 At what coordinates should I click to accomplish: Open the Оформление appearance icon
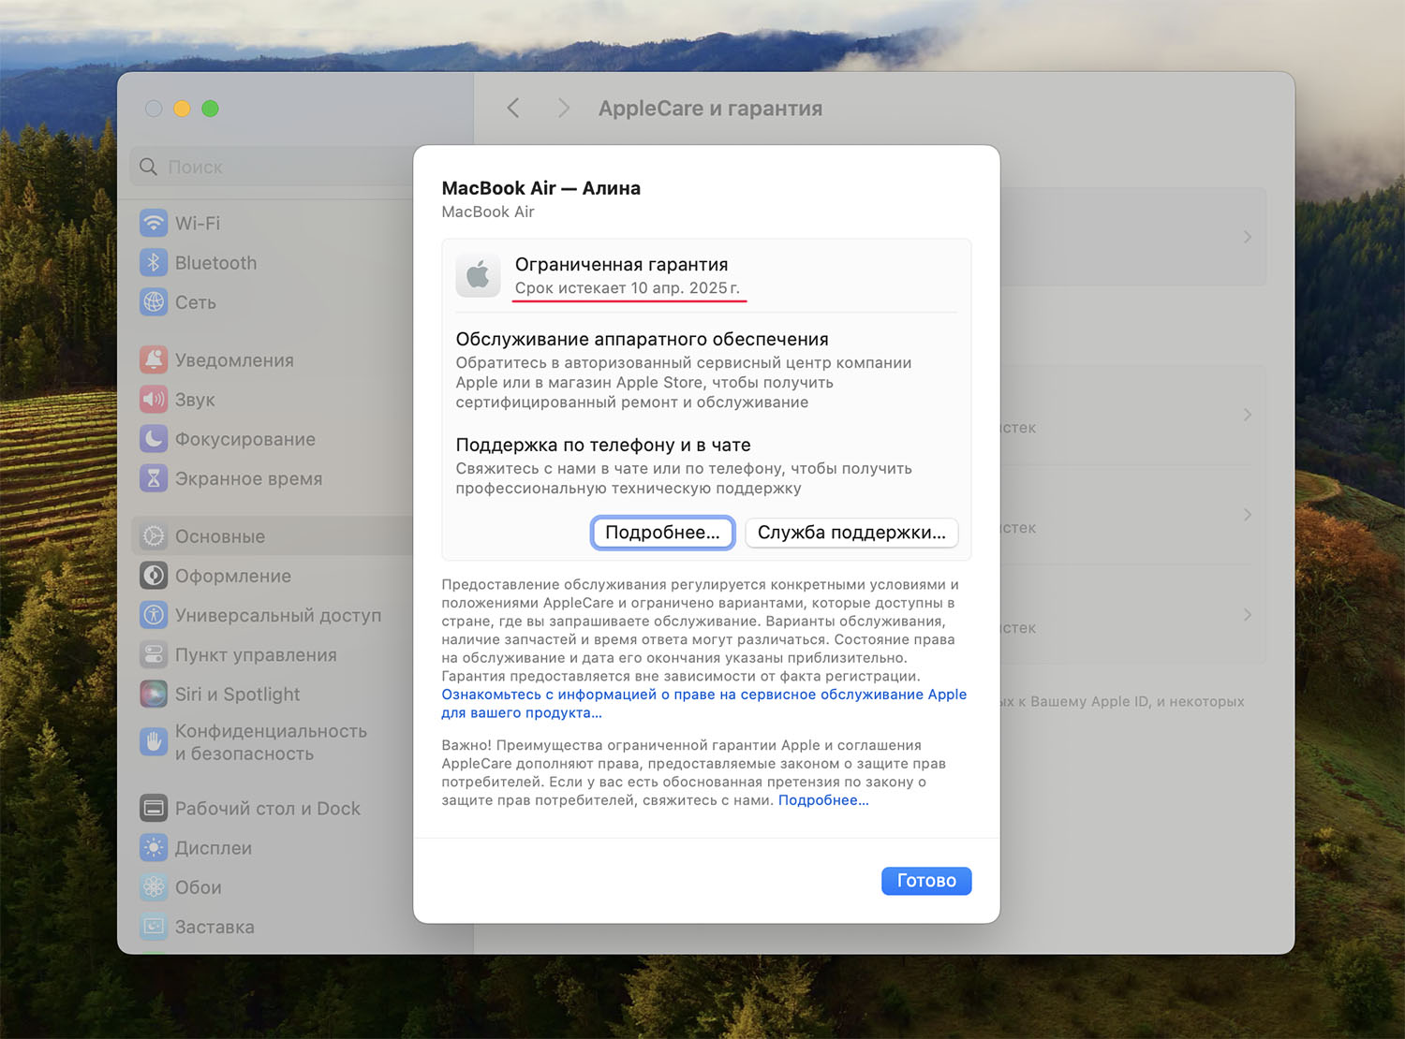tap(154, 575)
